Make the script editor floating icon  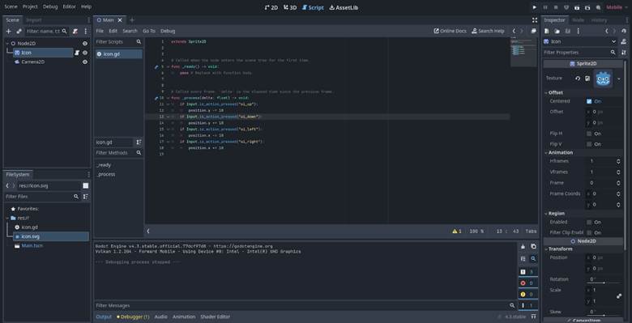pos(534,31)
